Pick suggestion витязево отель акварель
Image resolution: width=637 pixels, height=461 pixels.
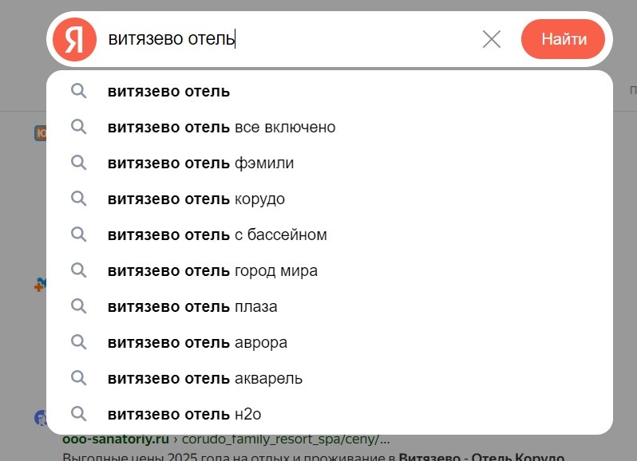tap(330, 378)
